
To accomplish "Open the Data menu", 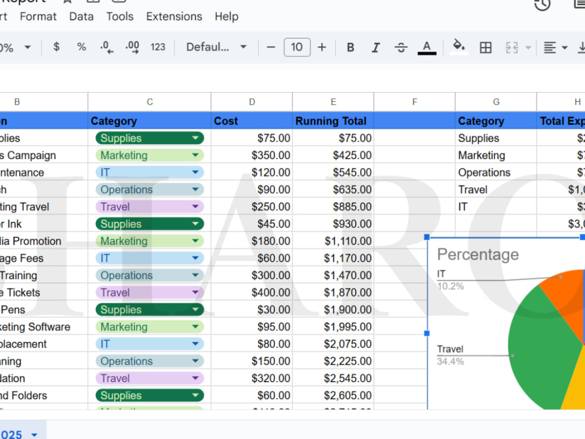I will click(x=81, y=16).
